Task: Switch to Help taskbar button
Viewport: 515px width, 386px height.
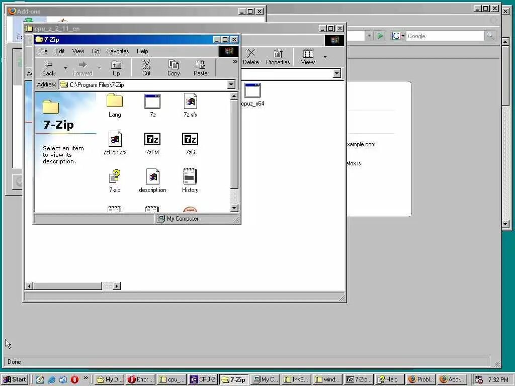Action: (390, 379)
